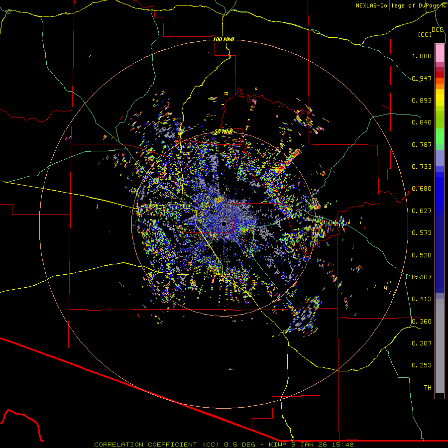This screenshot has width=448, height=448.
Task: Select the 0.627 scale label
Action: (422, 211)
